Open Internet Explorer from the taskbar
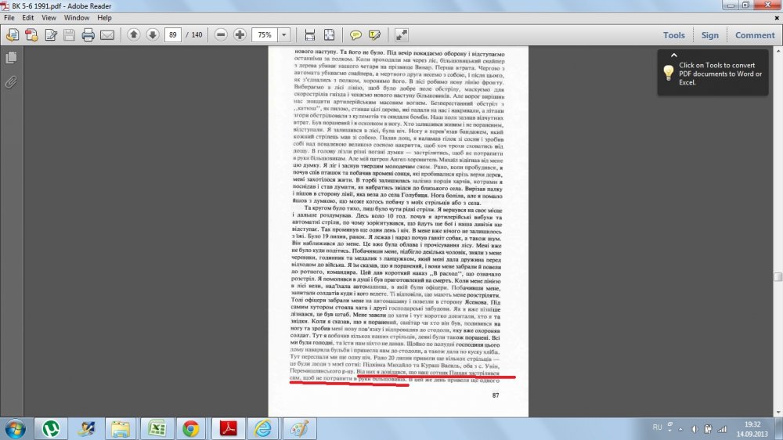The image size is (783, 440). click(x=262, y=428)
